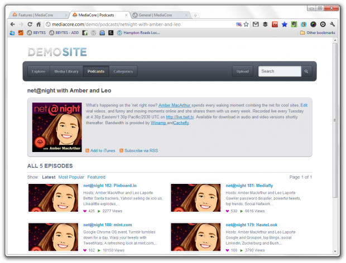This screenshot has height=263, width=346.
Task: Open the Explore navigation item
Action: tap(39, 71)
